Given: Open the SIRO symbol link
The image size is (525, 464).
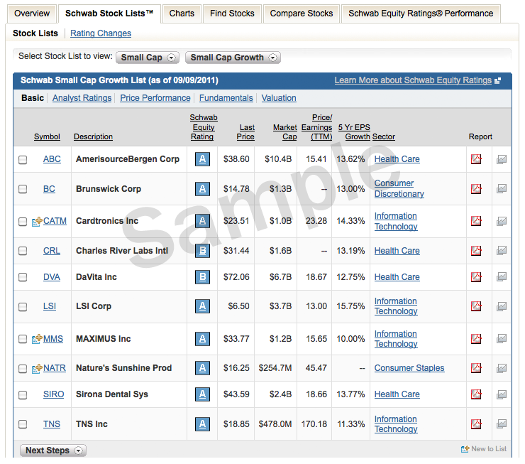Looking at the screenshot, I should [x=54, y=394].
